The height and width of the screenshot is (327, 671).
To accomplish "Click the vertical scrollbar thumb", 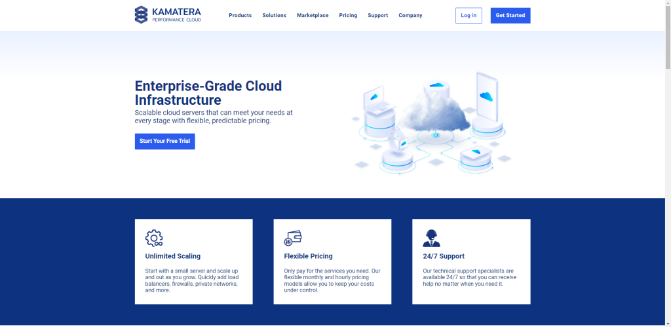I will coord(667,37).
